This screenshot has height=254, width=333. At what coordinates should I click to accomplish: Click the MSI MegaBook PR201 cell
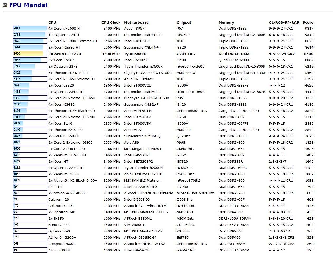(143, 149)
